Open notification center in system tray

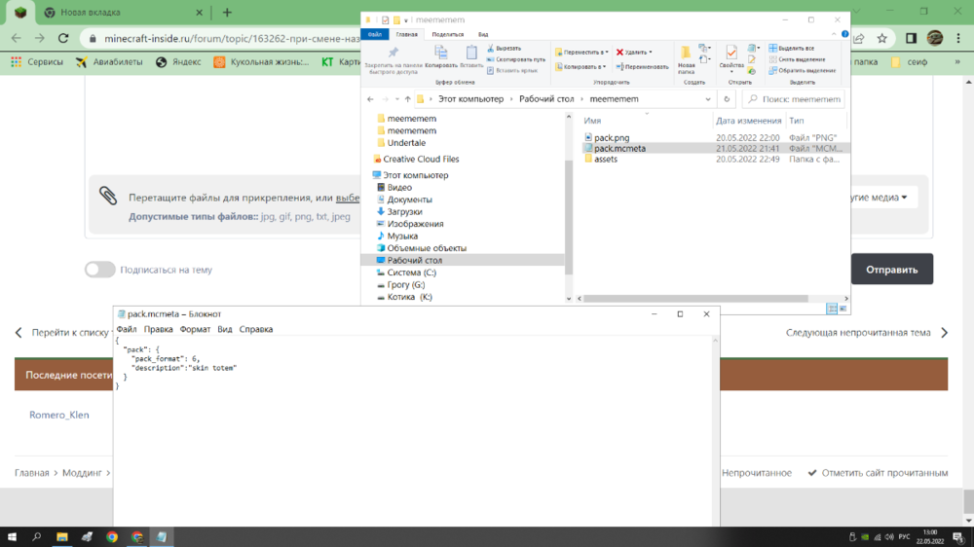958,537
